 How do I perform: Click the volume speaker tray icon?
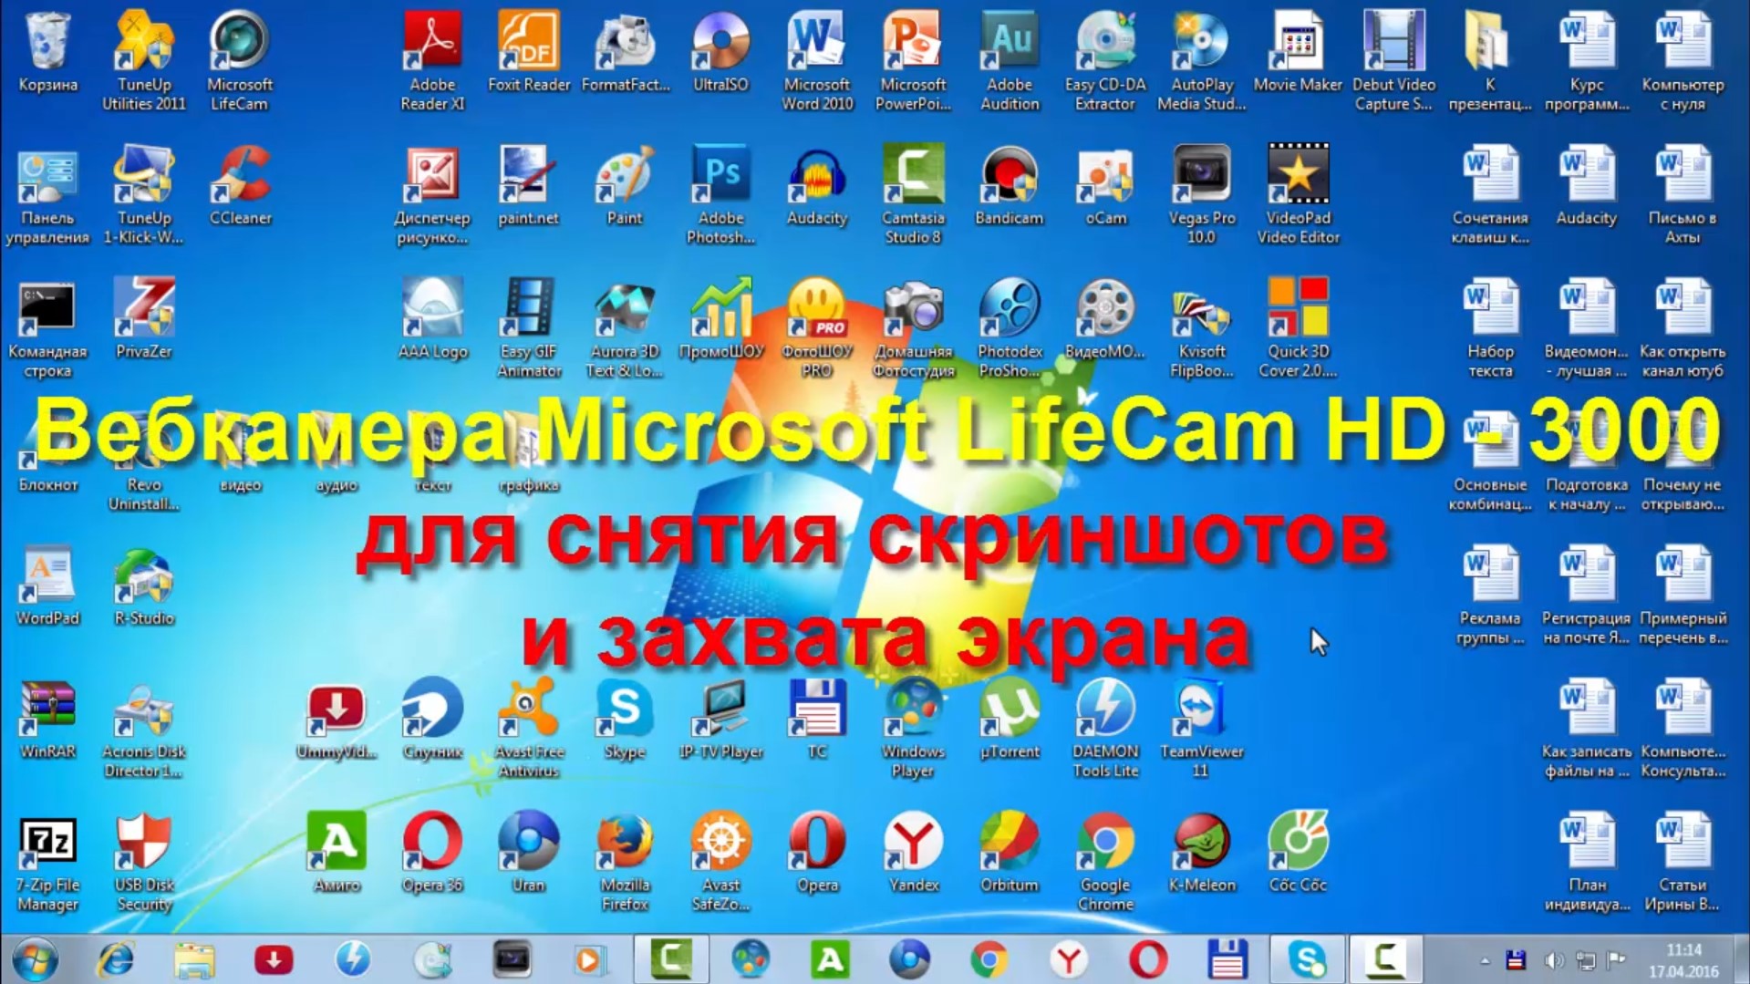[x=1554, y=960]
